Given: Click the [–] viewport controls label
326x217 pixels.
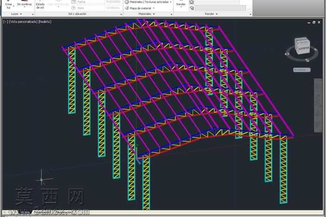Looking at the screenshot, I should [6, 22].
